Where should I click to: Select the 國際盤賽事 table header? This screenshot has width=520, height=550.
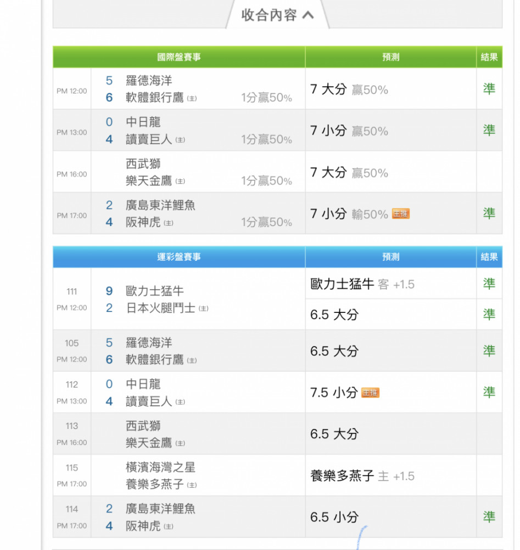[x=179, y=57]
